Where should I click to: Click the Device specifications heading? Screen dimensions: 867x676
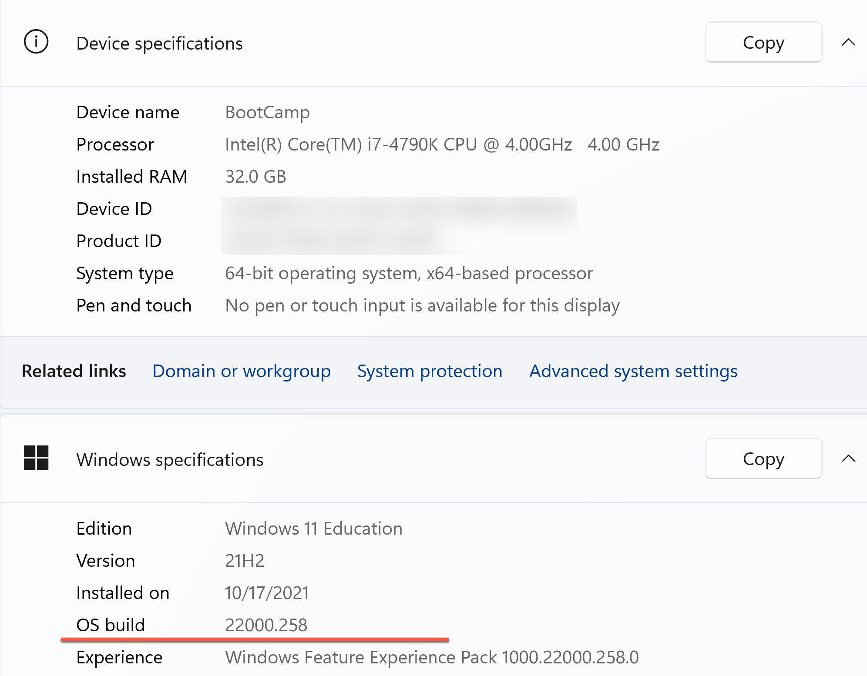point(159,44)
